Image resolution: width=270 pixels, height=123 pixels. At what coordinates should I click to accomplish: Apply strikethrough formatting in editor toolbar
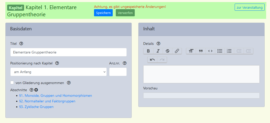pos(168,51)
